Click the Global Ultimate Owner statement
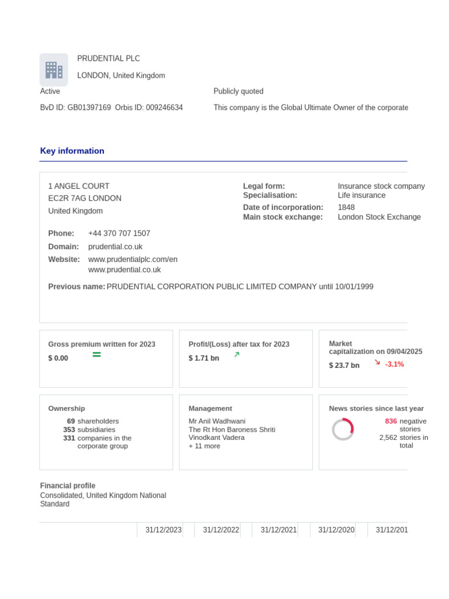The height and width of the screenshot is (599, 449). [311, 108]
